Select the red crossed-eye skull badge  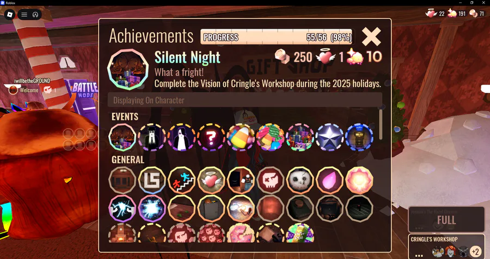(270, 180)
